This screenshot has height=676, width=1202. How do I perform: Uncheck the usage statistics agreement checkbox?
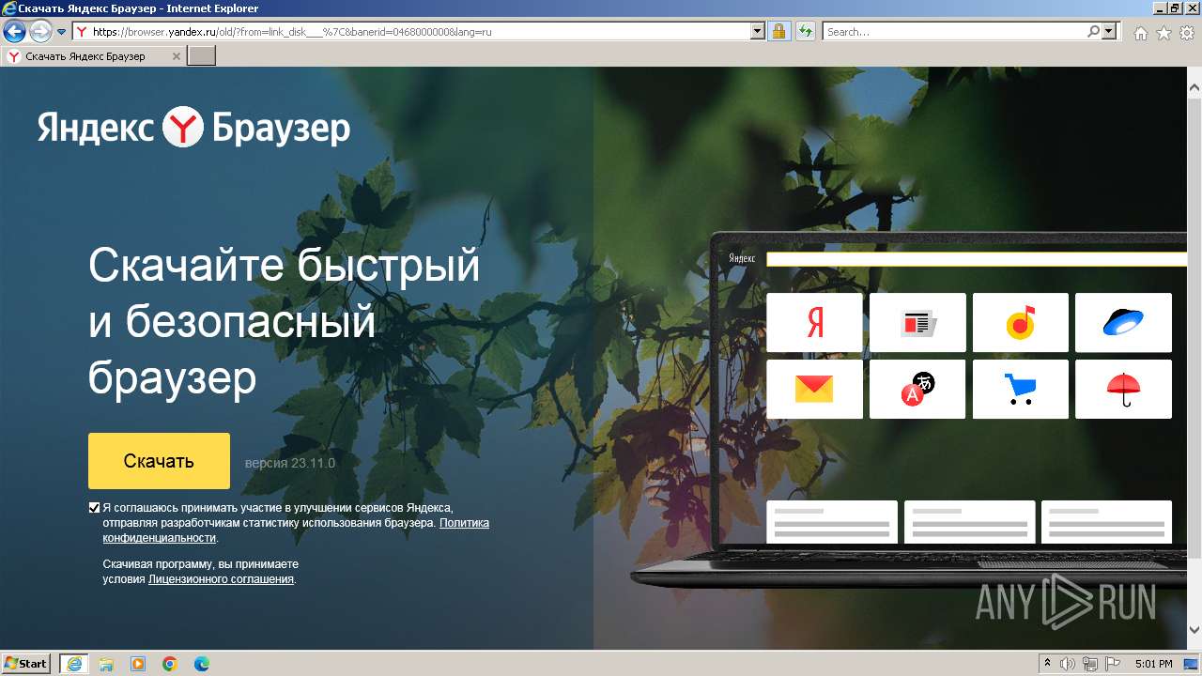click(x=94, y=508)
